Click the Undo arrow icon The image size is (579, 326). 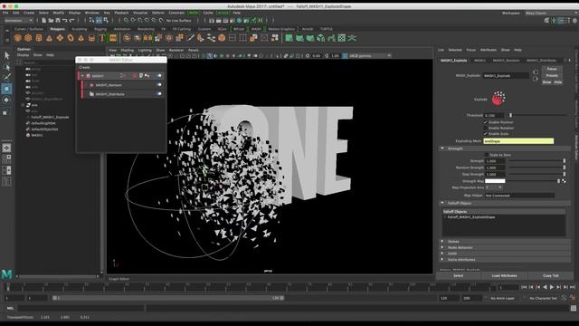pos(65,20)
